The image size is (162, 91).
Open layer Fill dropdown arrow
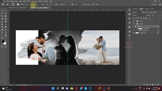[155, 18]
